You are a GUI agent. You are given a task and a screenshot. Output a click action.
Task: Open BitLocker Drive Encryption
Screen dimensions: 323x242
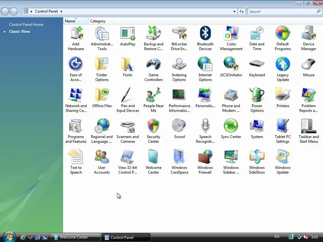[179, 38]
